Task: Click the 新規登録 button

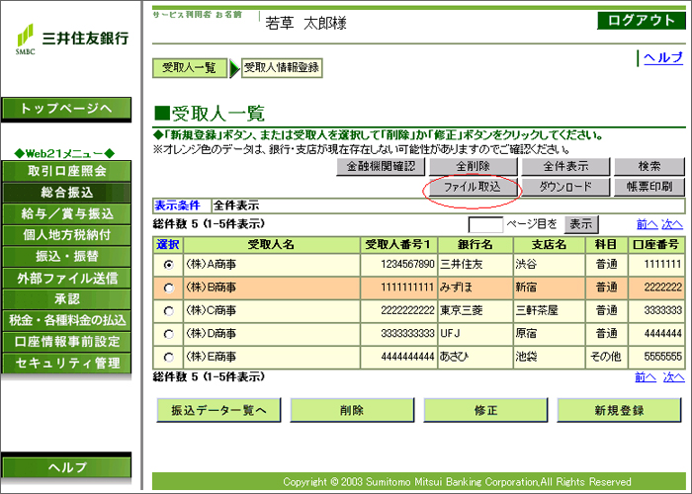Action: click(x=619, y=410)
